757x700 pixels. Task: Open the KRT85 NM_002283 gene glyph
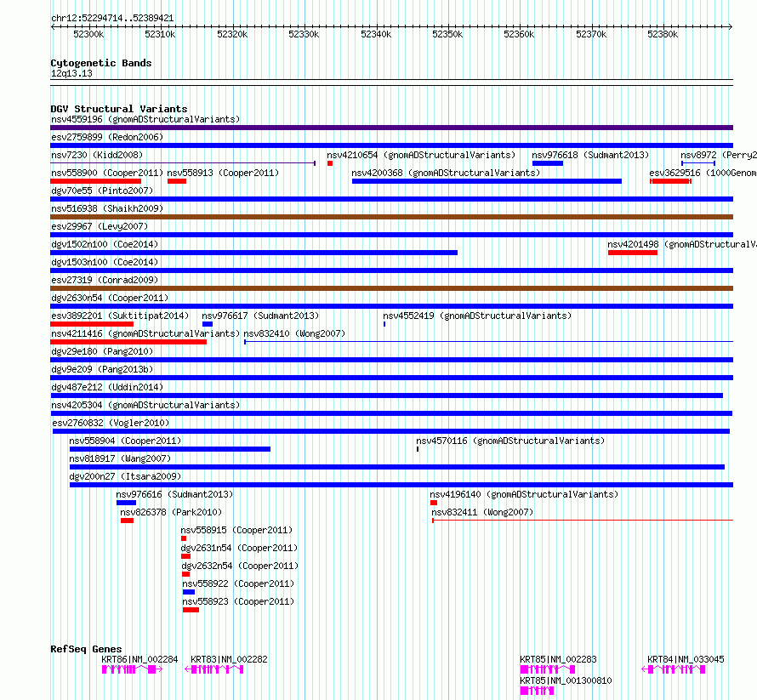click(x=548, y=669)
